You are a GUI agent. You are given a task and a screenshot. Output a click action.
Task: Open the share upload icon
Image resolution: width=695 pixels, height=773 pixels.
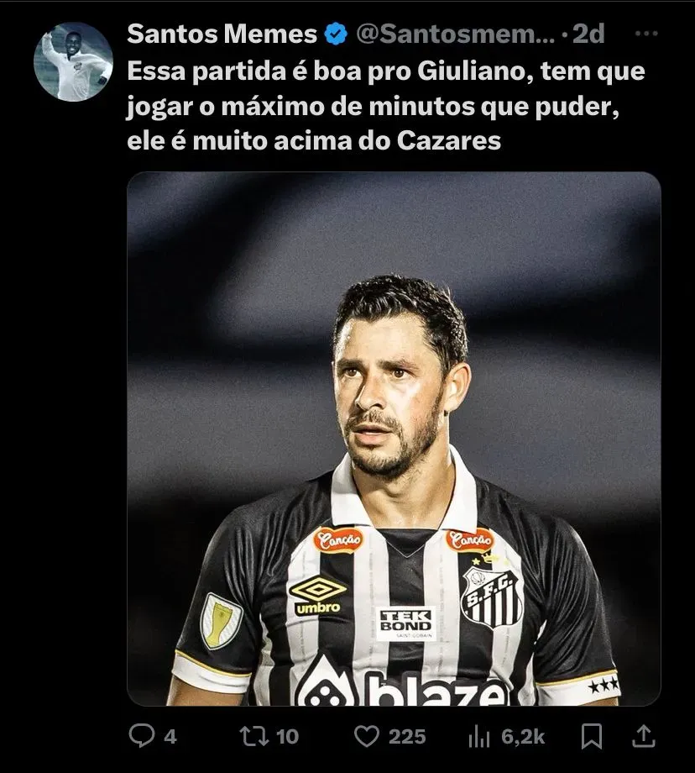(643, 736)
